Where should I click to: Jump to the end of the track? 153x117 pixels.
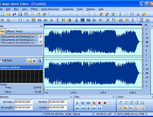(99, 108)
